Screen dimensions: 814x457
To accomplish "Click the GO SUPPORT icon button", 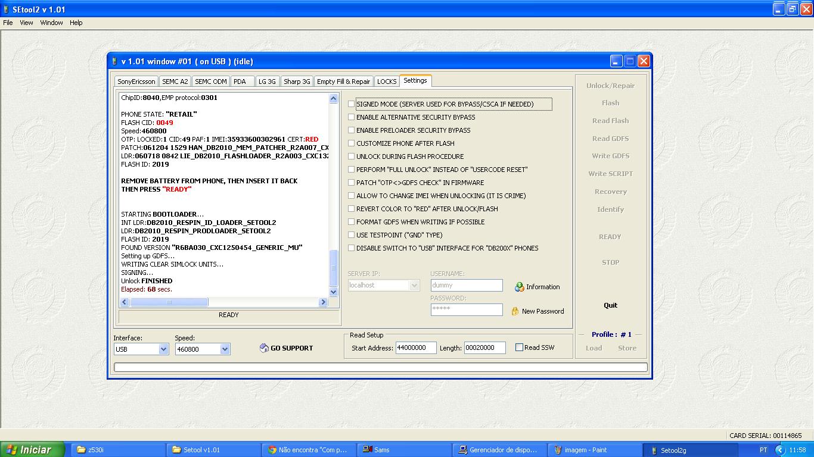I will (287, 348).
